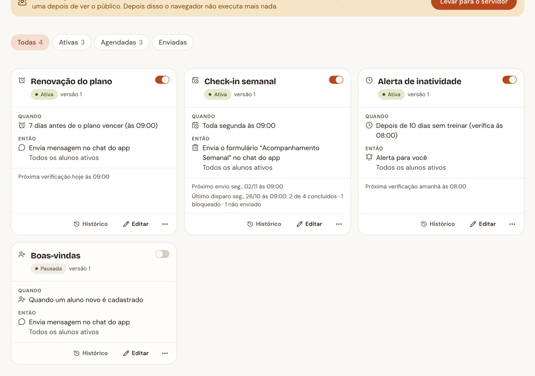Edit the Check-in semanal automation
The width and height of the screenshot is (535, 376).
[309, 224]
